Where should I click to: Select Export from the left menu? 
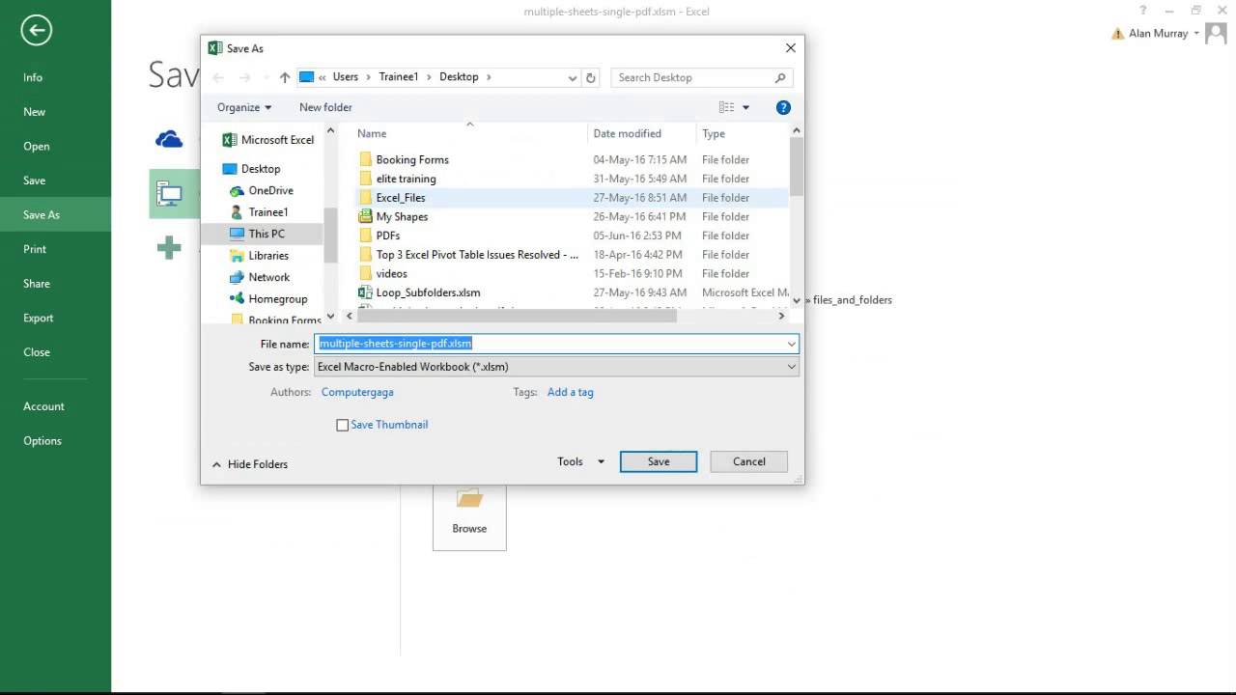point(38,318)
